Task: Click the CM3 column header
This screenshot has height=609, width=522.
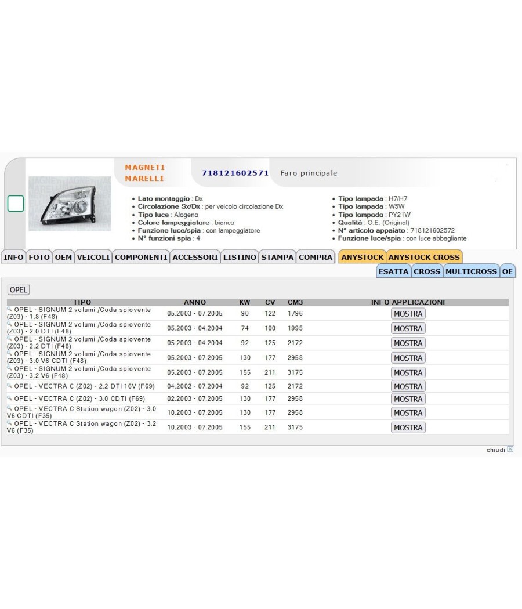Action: pos(295,302)
